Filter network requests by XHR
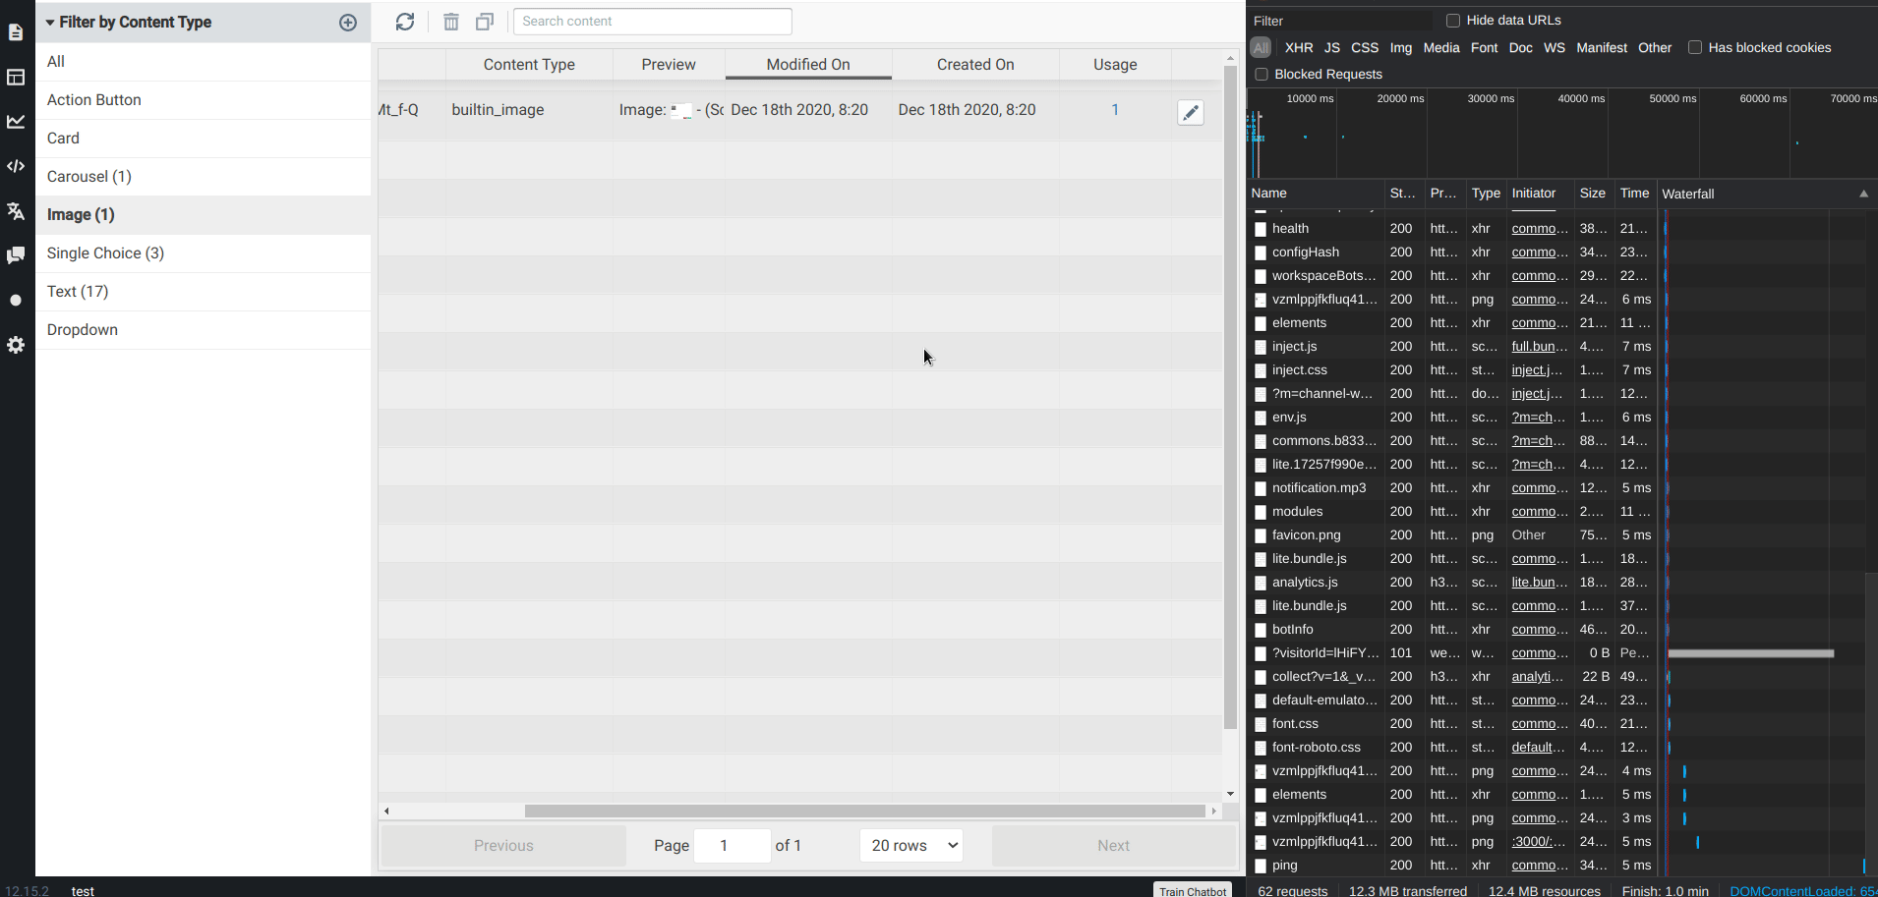This screenshot has width=1878, height=897. [x=1299, y=47]
